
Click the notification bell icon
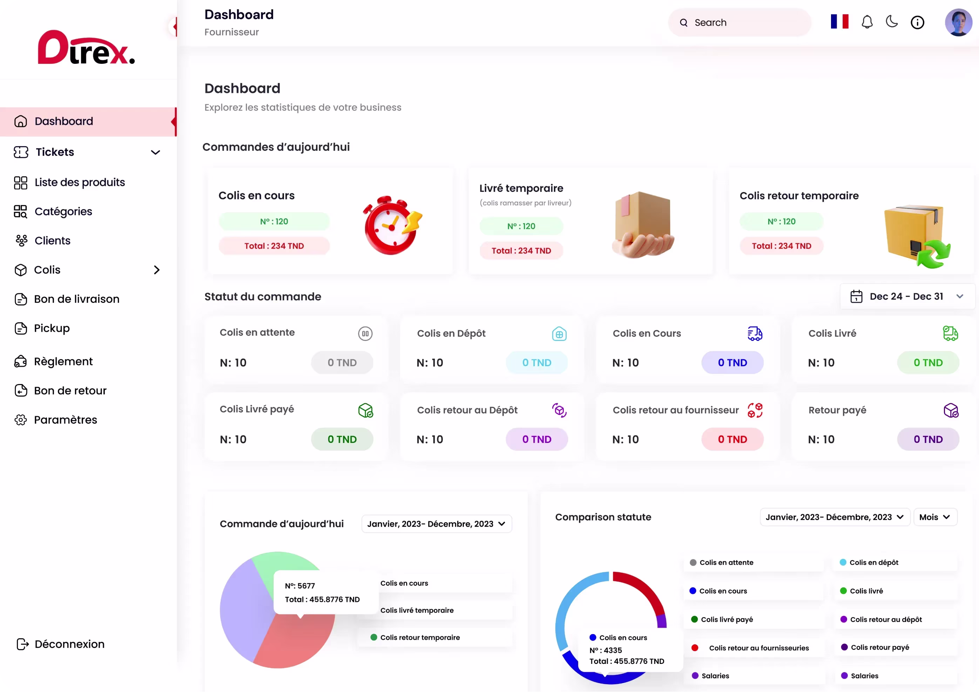point(867,22)
